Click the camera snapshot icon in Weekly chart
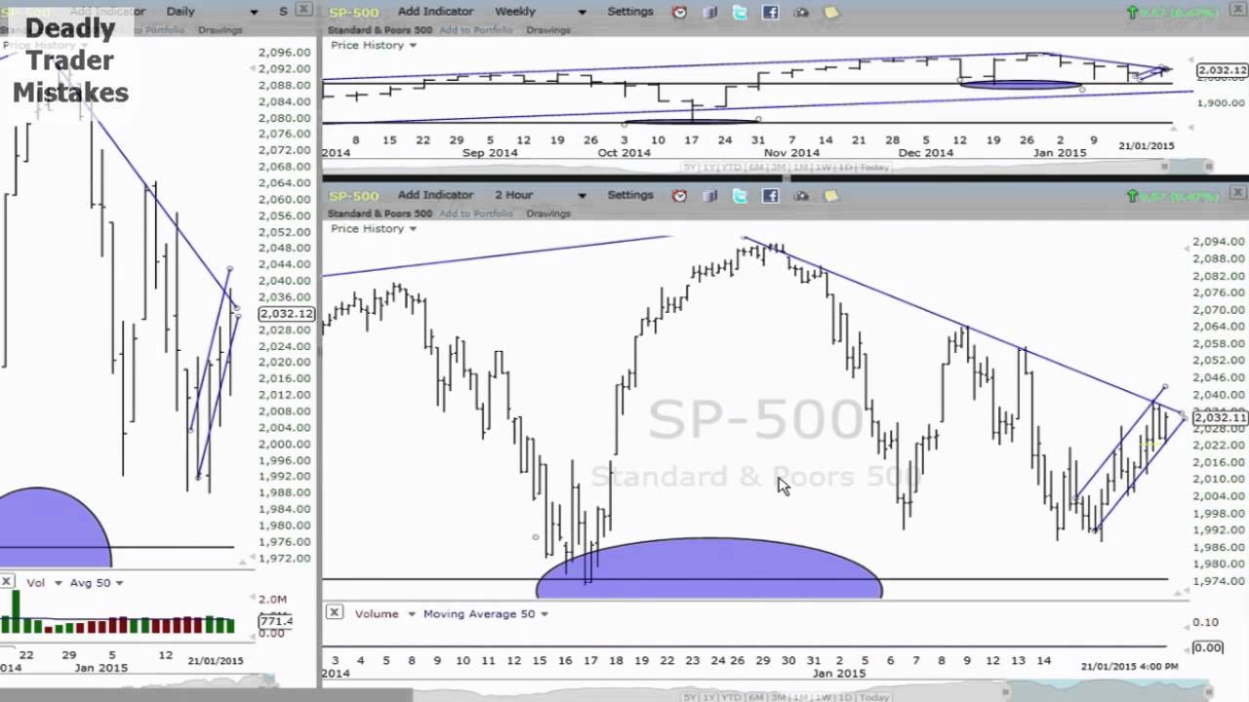 [801, 12]
